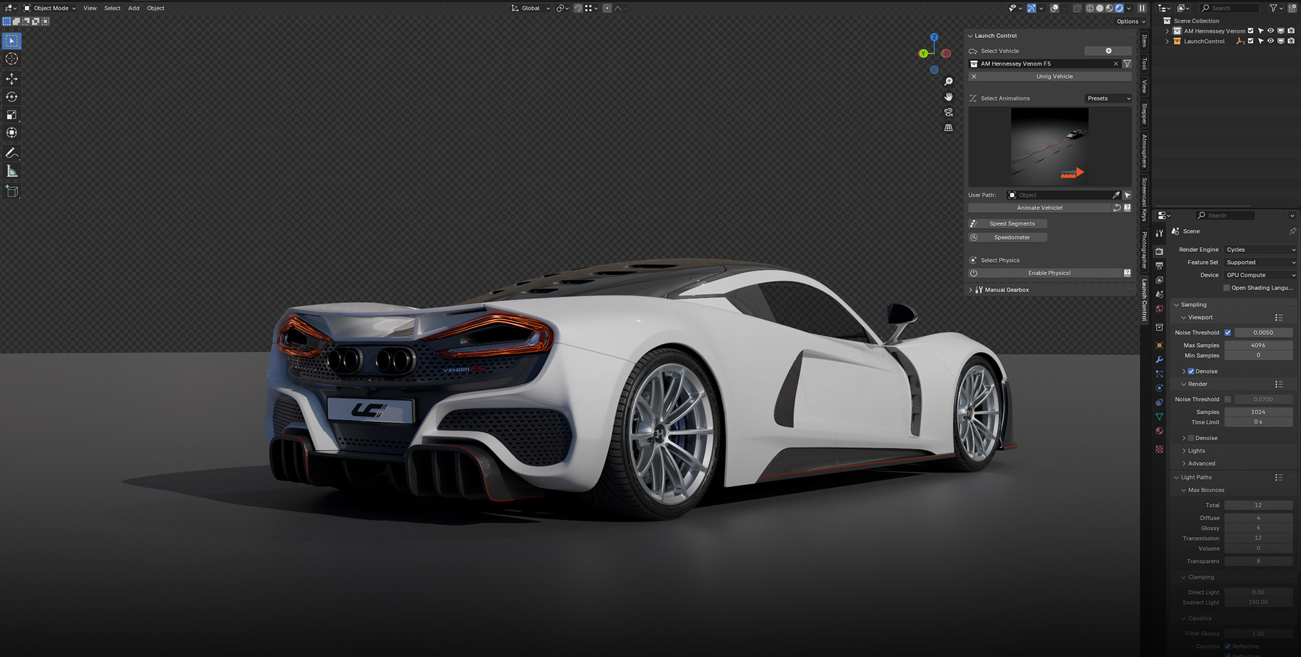Click the eyedropper next to User Path
The image size is (1301, 657).
tap(1116, 195)
